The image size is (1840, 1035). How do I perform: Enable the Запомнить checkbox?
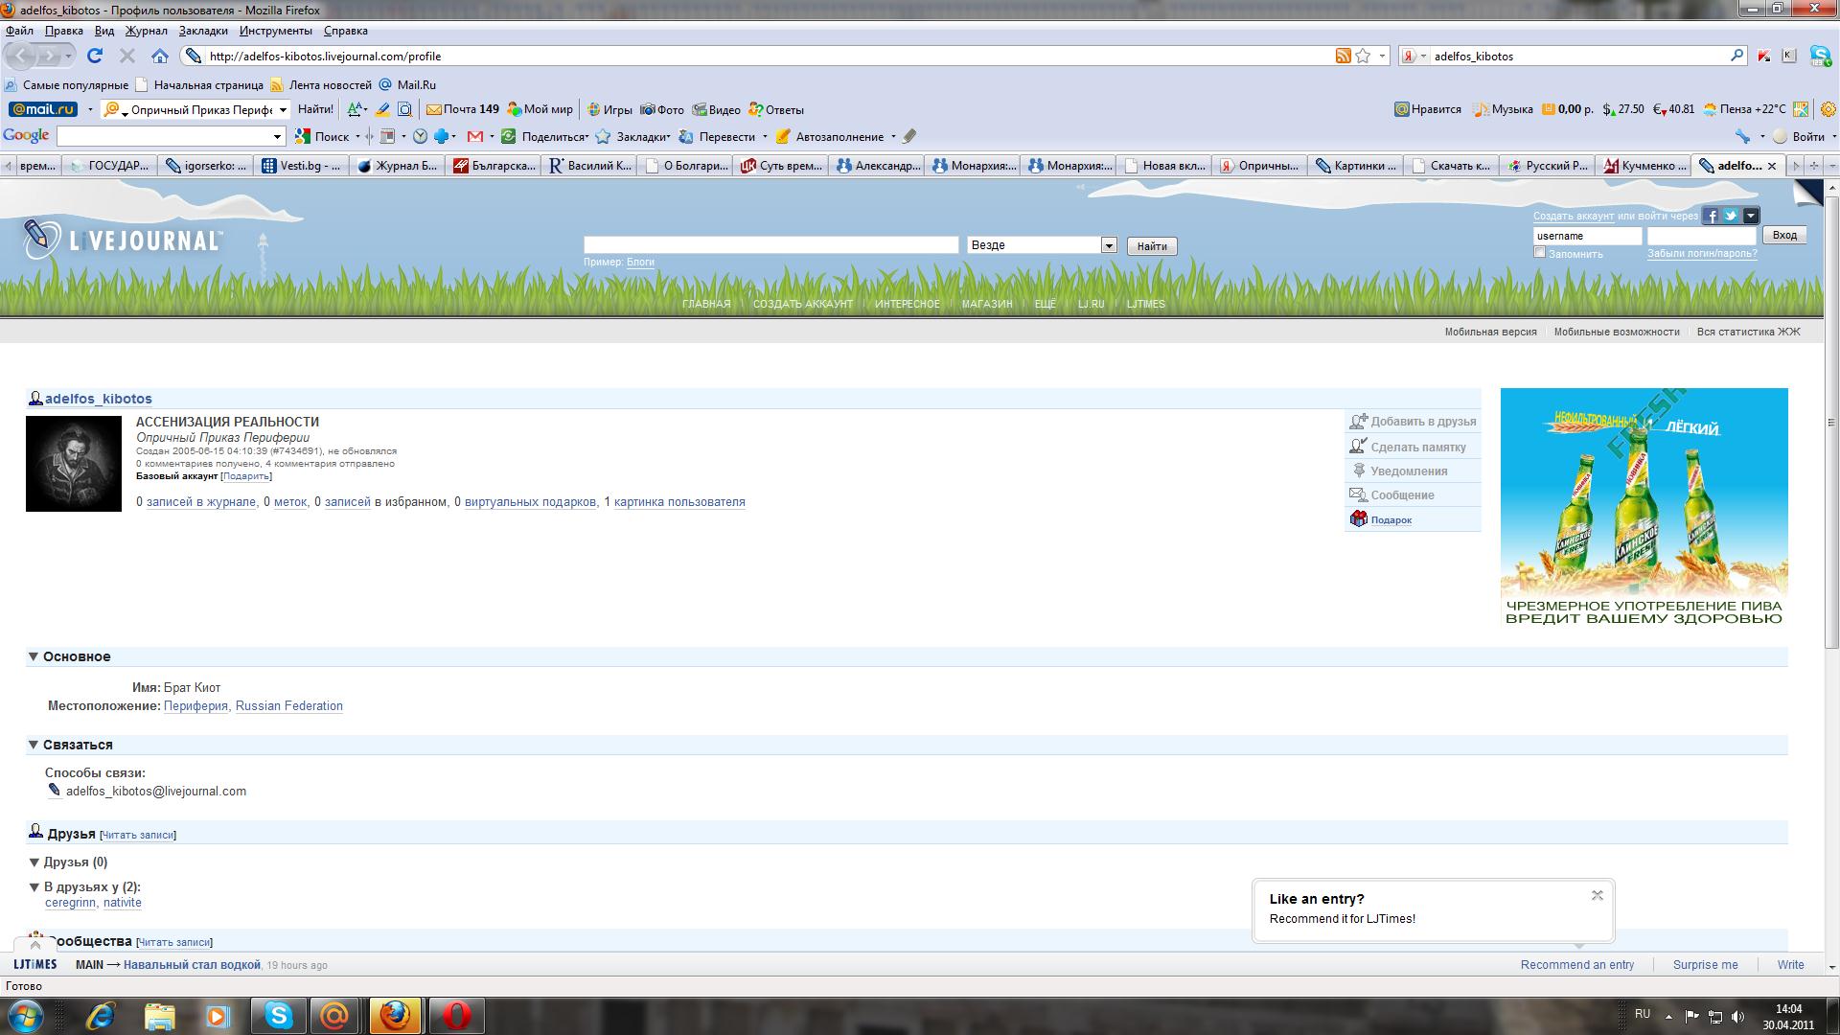click(x=1539, y=253)
